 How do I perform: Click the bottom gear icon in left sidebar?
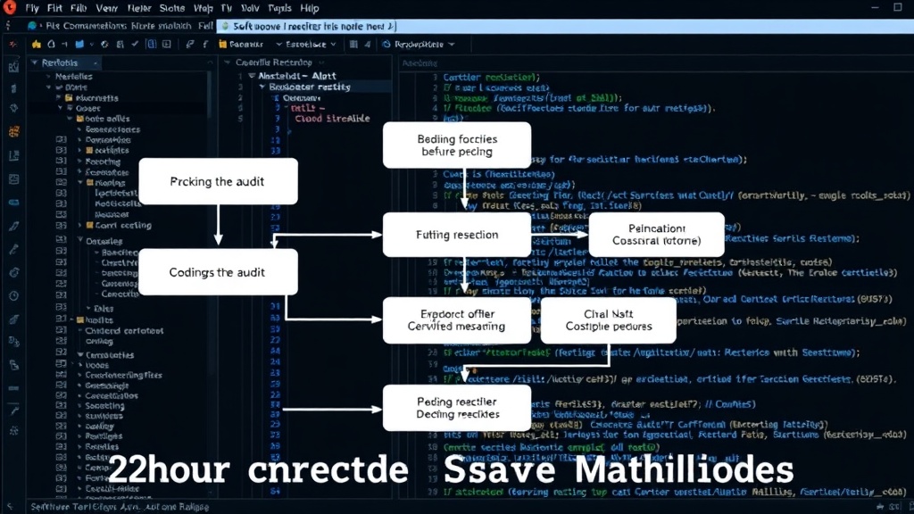pos(13,431)
